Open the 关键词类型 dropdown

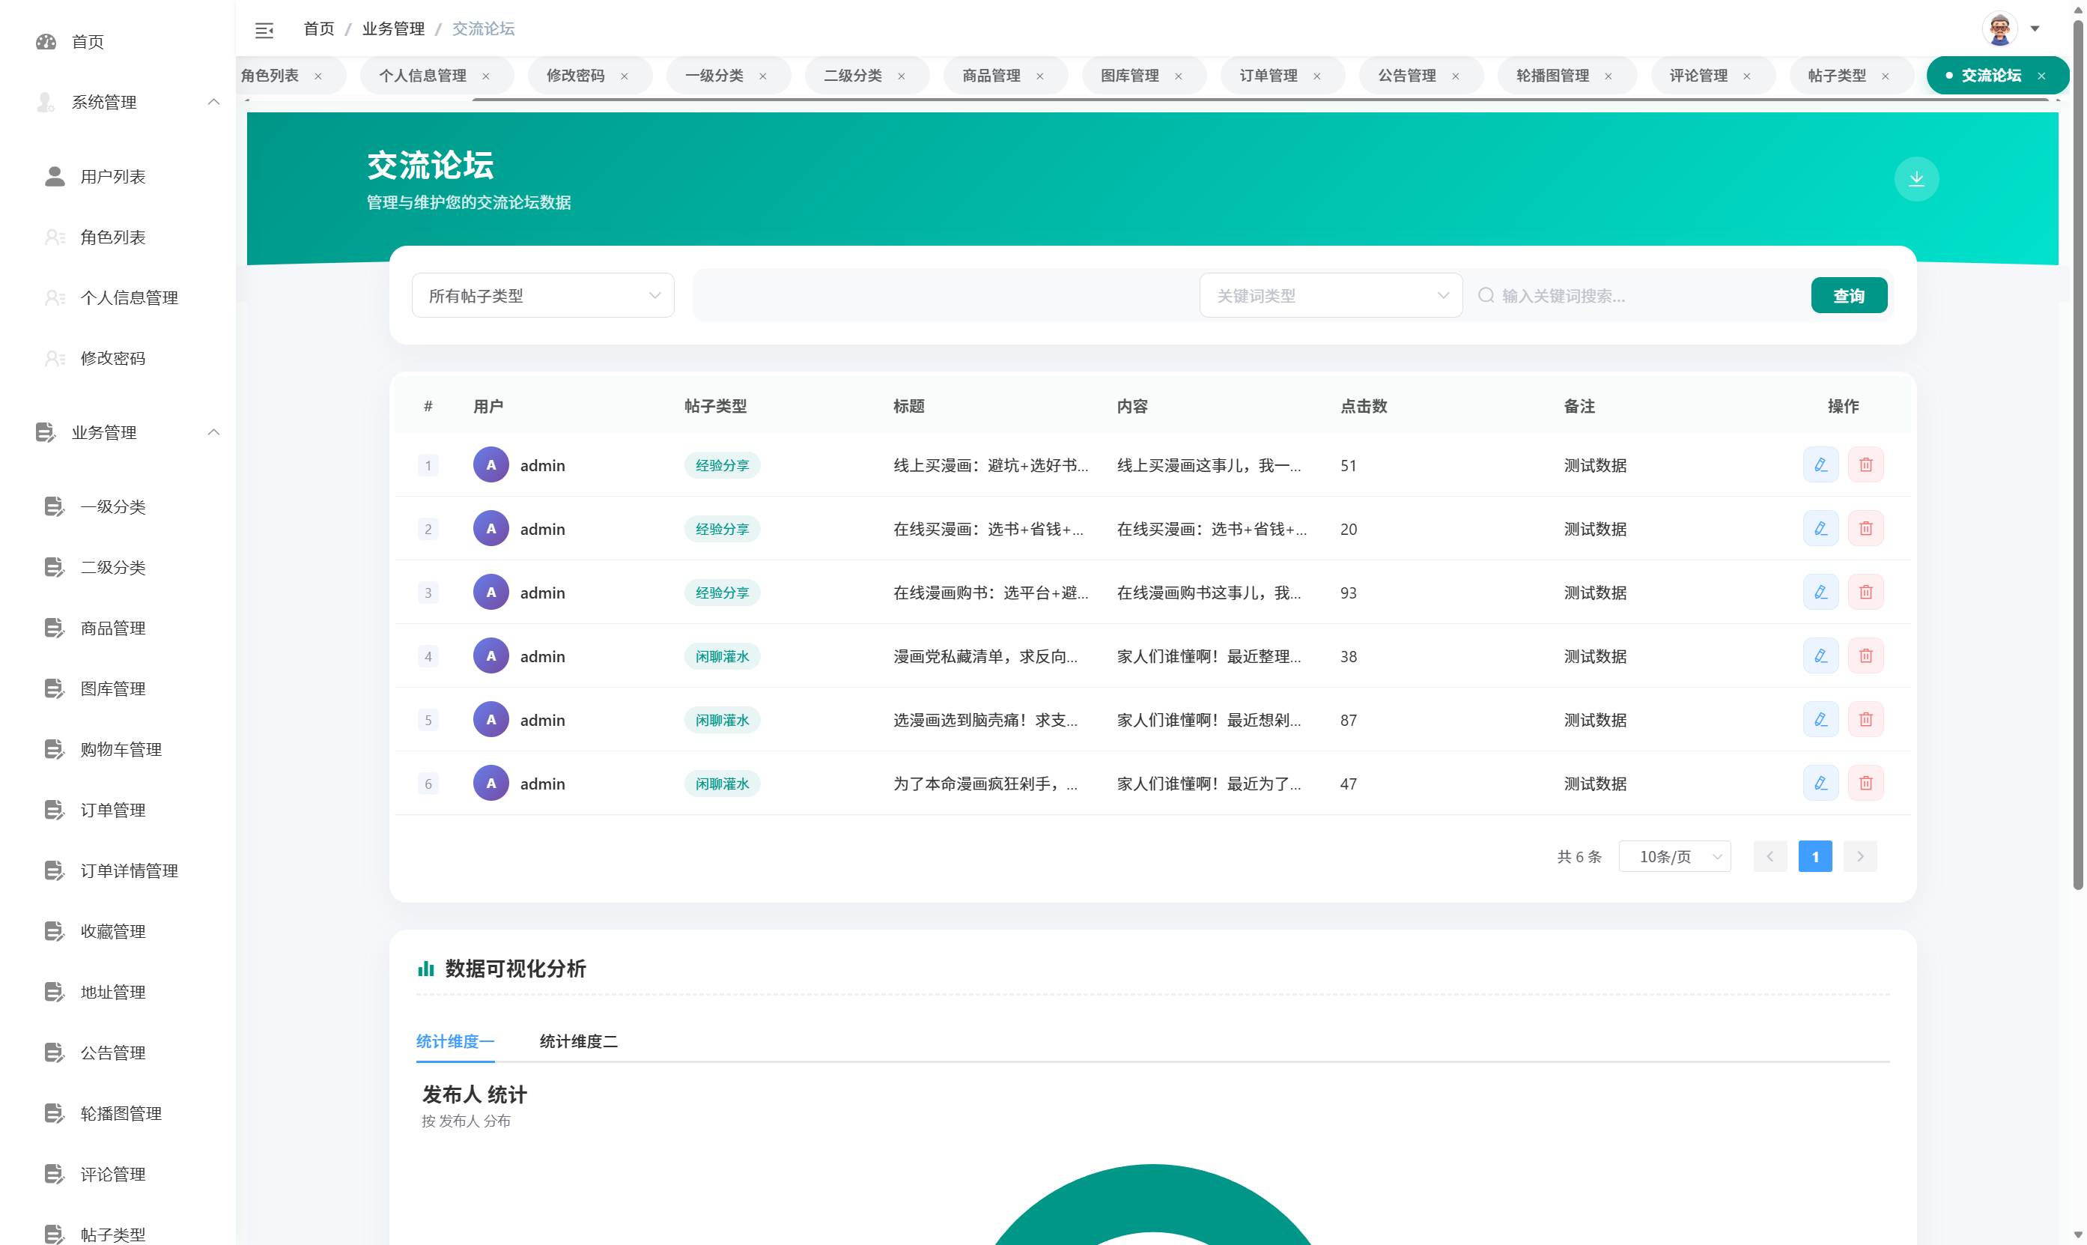tap(1331, 294)
